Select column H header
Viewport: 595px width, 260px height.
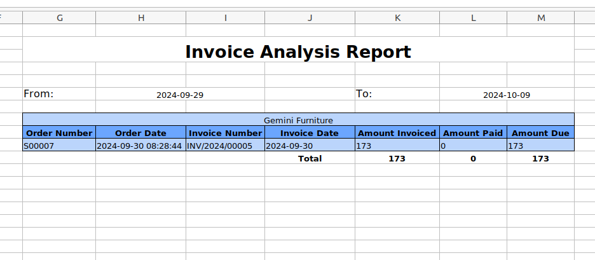click(140, 18)
